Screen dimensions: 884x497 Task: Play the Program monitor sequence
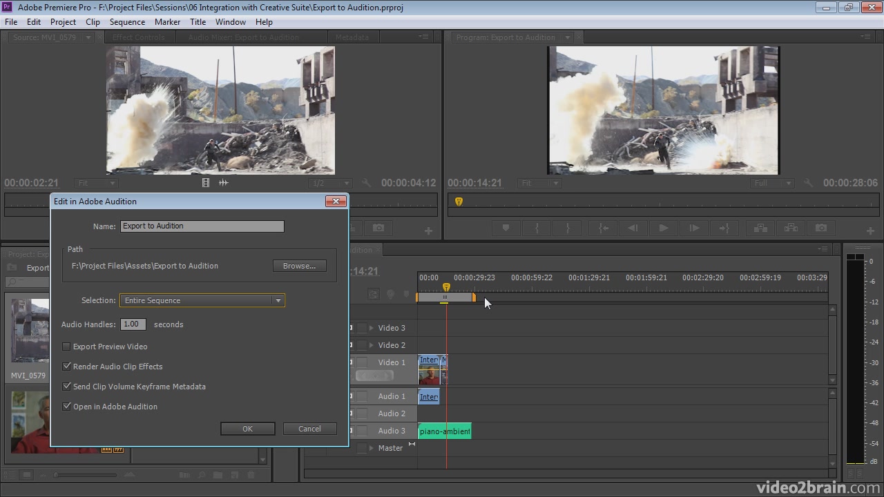click(x=663, y=228)
